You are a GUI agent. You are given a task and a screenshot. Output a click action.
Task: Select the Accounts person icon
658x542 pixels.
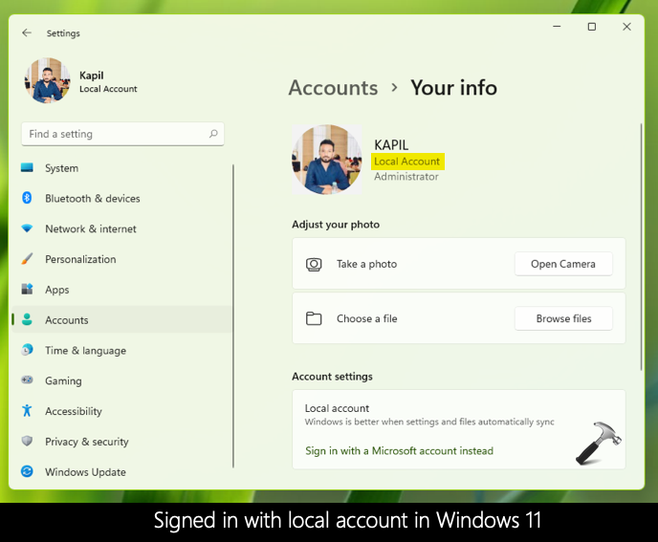click(27, 319)
